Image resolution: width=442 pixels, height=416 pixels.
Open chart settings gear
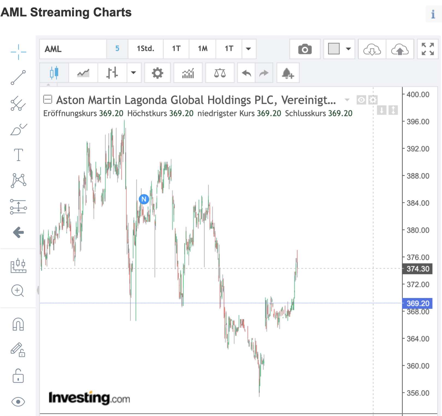coord(157,73)
